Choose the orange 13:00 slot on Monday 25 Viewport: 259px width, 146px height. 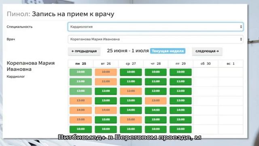tap(81, 101)
